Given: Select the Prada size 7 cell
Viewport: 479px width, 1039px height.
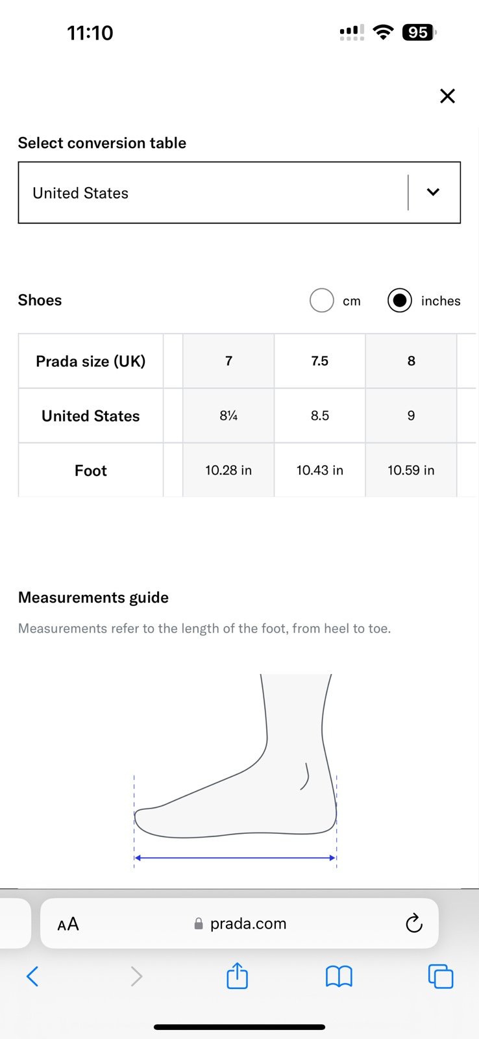Looking at the screenshot, I should coord(228,361).
